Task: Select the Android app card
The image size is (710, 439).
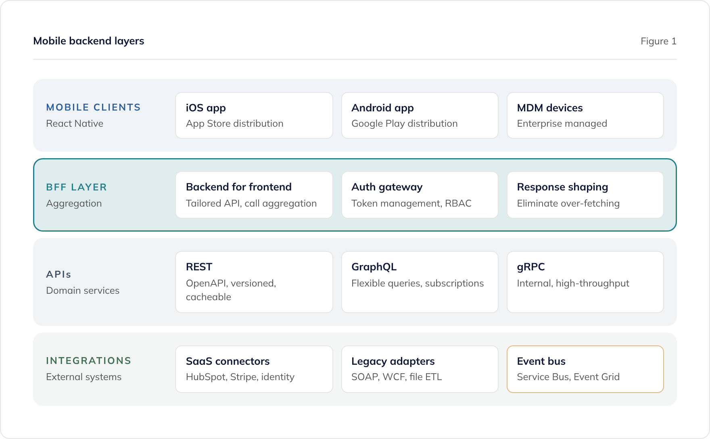Action: click(x=420, y=115)
